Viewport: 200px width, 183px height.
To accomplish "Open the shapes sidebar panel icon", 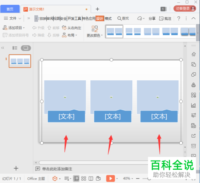I will [x=194, y=74].
